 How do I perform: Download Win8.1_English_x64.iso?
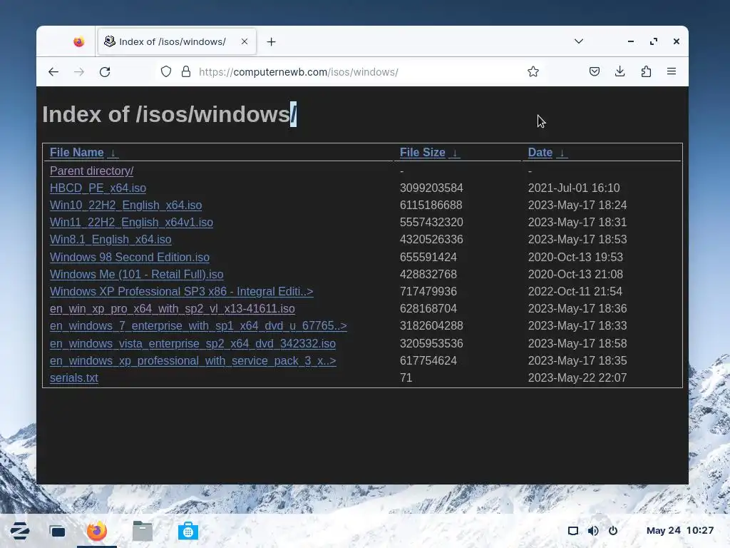tap(110, 240)
